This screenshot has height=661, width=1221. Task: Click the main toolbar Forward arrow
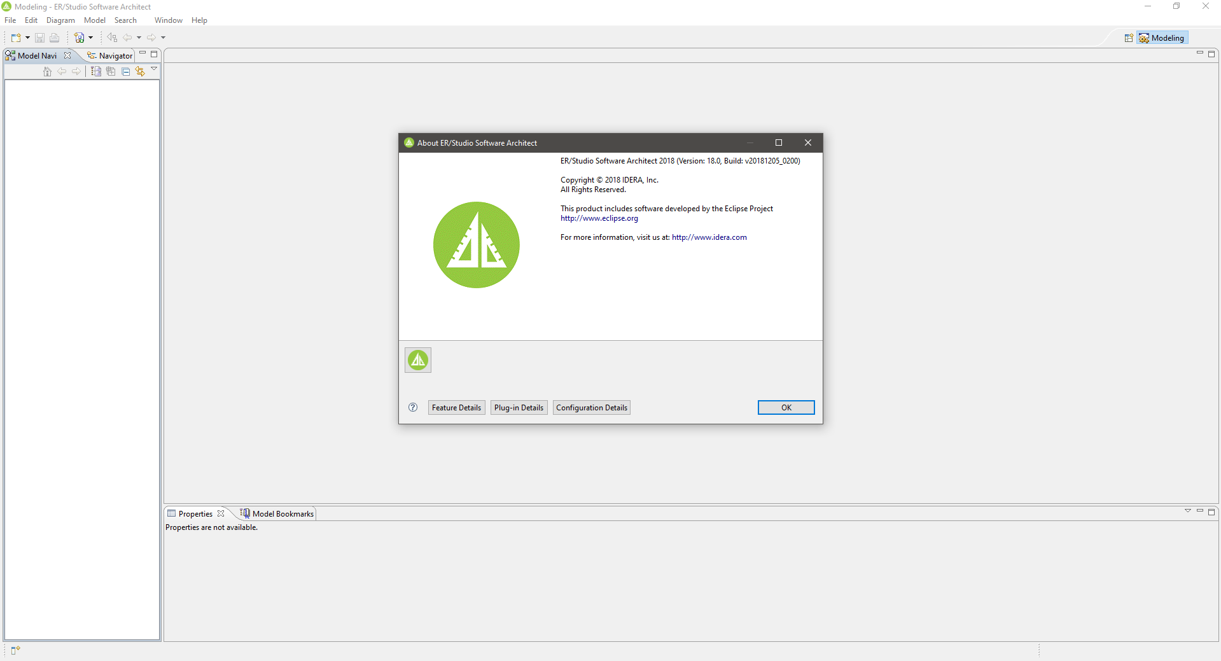[151, 38]
